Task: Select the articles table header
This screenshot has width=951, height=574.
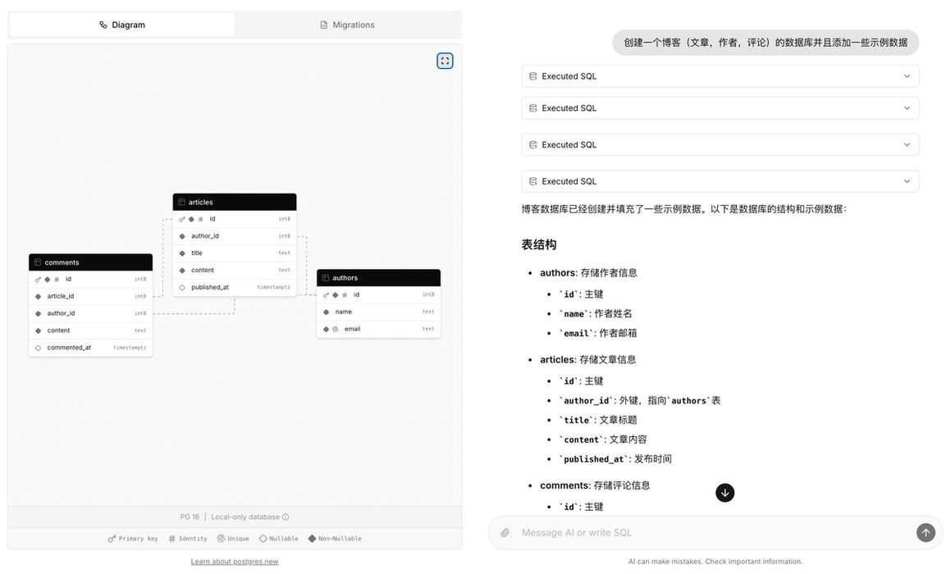Action: pyautogui.click(x=235, y=203)
